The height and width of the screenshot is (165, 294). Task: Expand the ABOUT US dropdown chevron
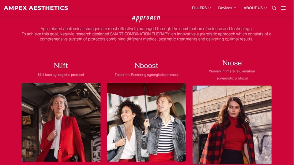click(266, 8)
